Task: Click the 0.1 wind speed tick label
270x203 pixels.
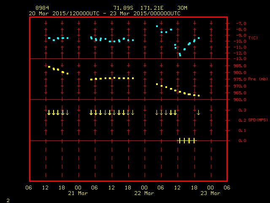Action: point(242,131)
